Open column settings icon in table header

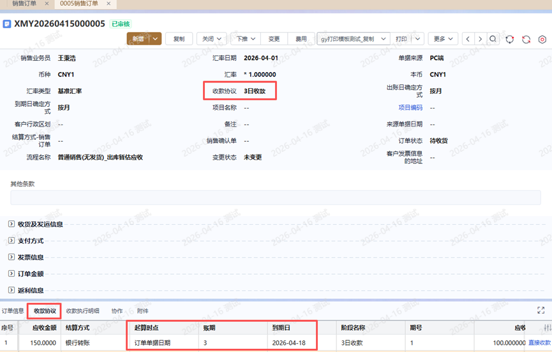547,328
